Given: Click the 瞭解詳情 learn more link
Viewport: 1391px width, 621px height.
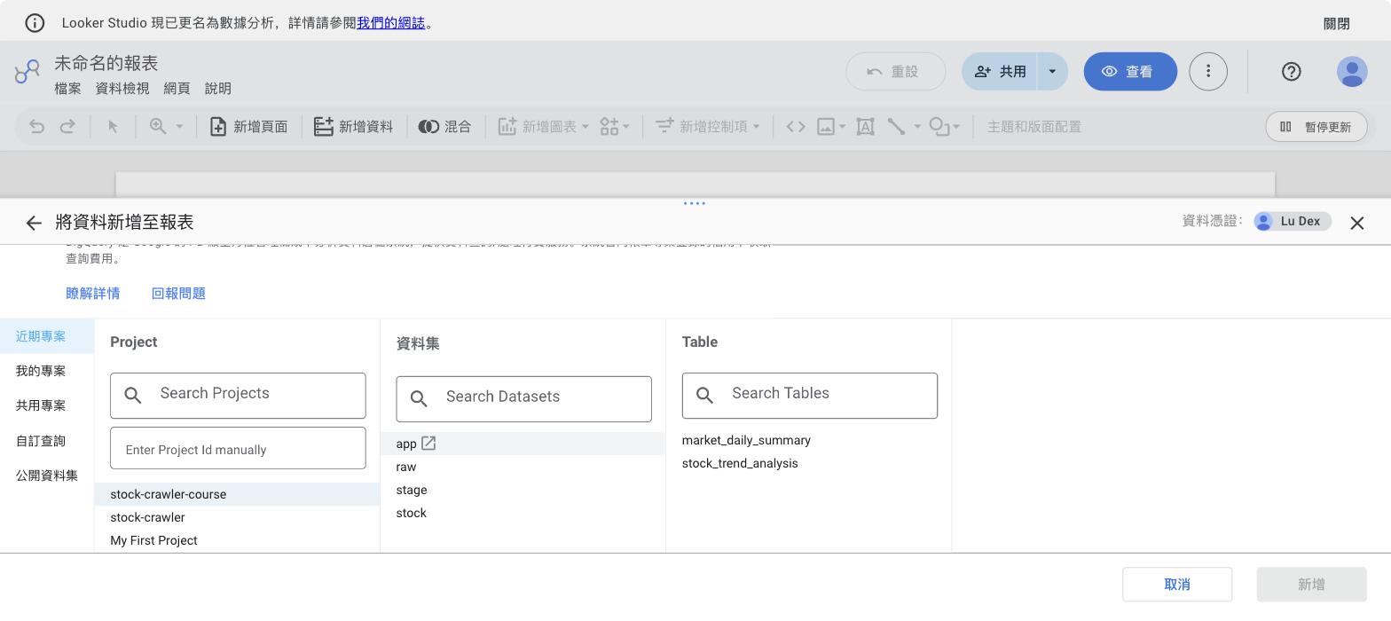Looking at the screenshot, I should coord(93,294).
